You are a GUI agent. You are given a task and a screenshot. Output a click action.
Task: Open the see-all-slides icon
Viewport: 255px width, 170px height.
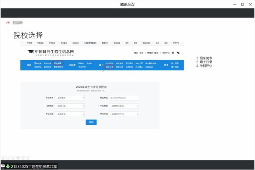18,157
